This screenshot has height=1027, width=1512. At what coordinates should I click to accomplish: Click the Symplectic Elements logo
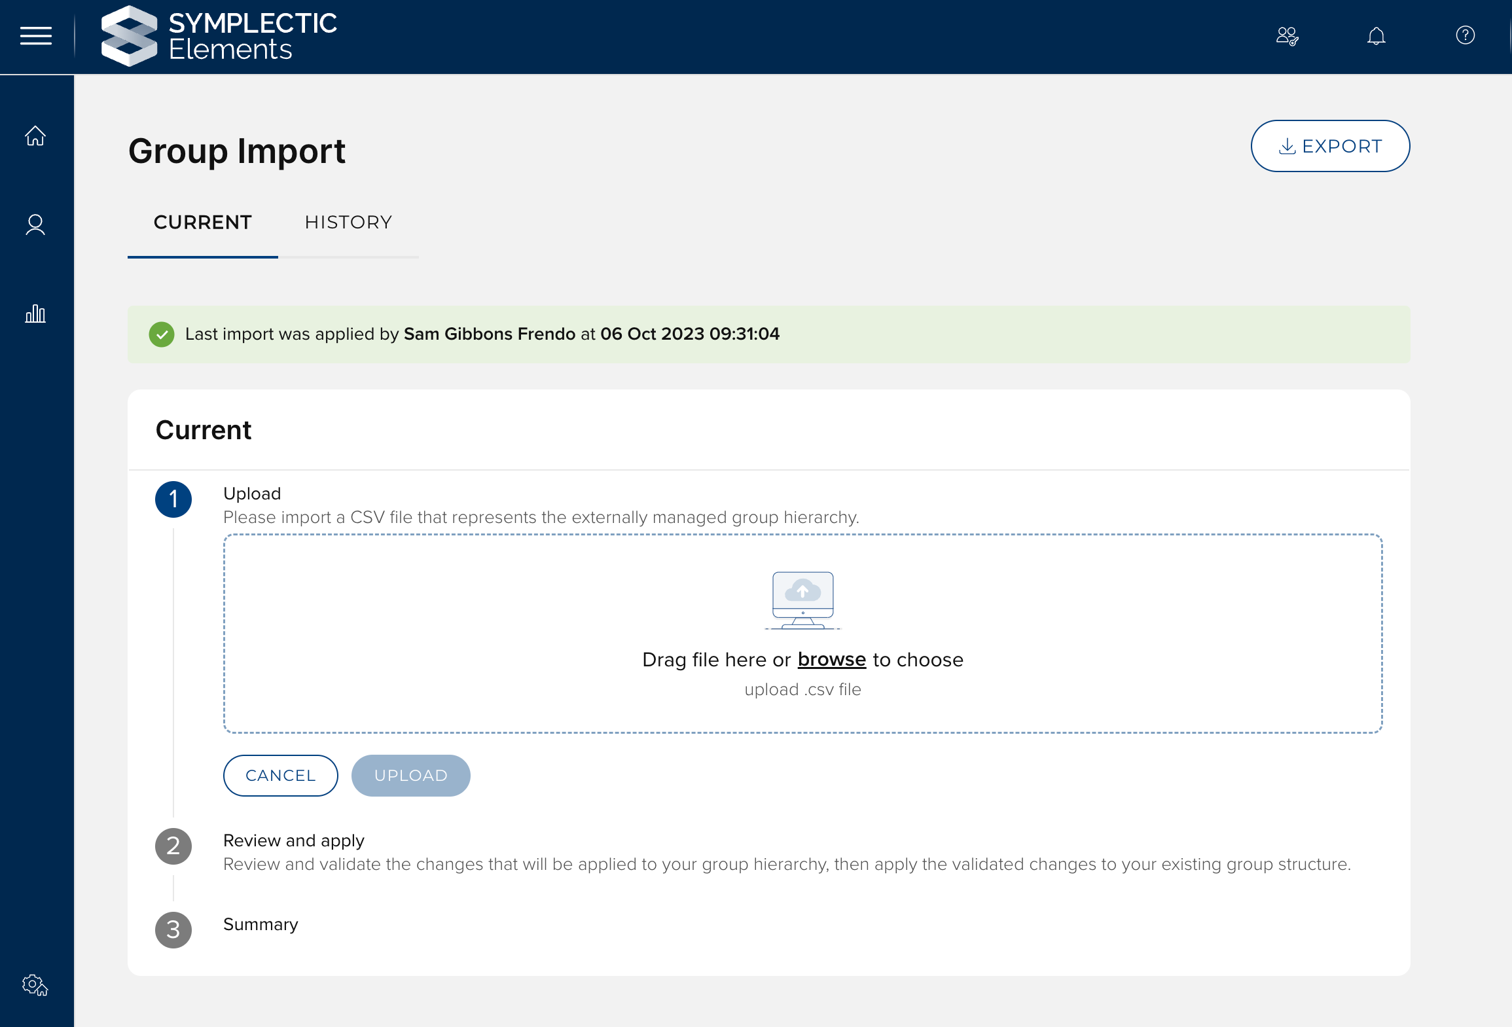pos(219,36)
